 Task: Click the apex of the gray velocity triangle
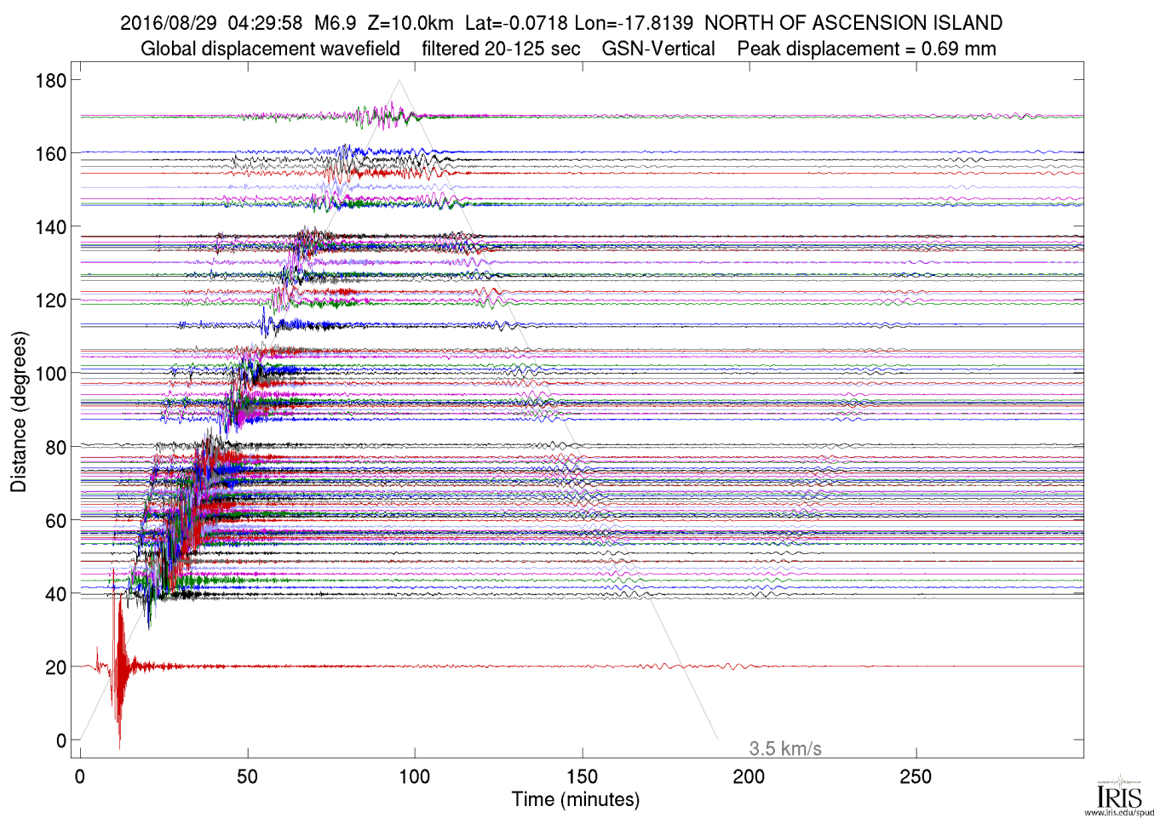[x=399, y=81]
